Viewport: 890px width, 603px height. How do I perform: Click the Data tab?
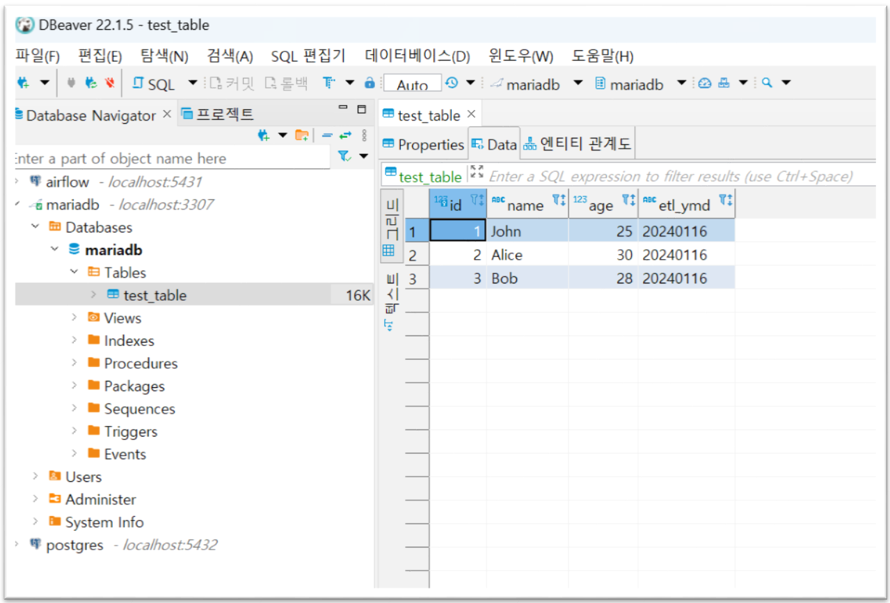(x=494, y=144)
